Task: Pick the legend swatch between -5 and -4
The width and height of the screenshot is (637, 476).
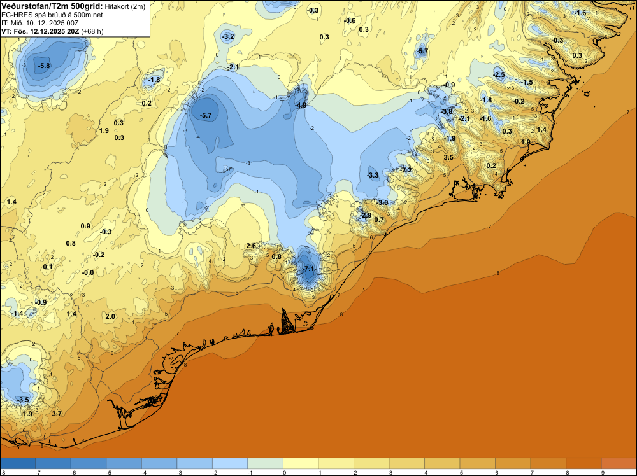Action: click(x=124, y=463)
